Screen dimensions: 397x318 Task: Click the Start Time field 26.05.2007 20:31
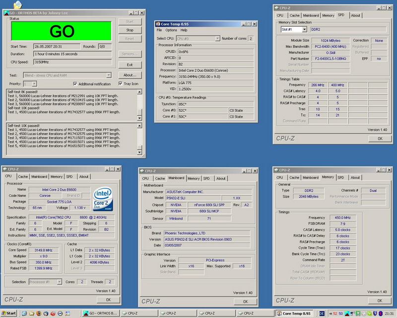click(x=57, y=46)
